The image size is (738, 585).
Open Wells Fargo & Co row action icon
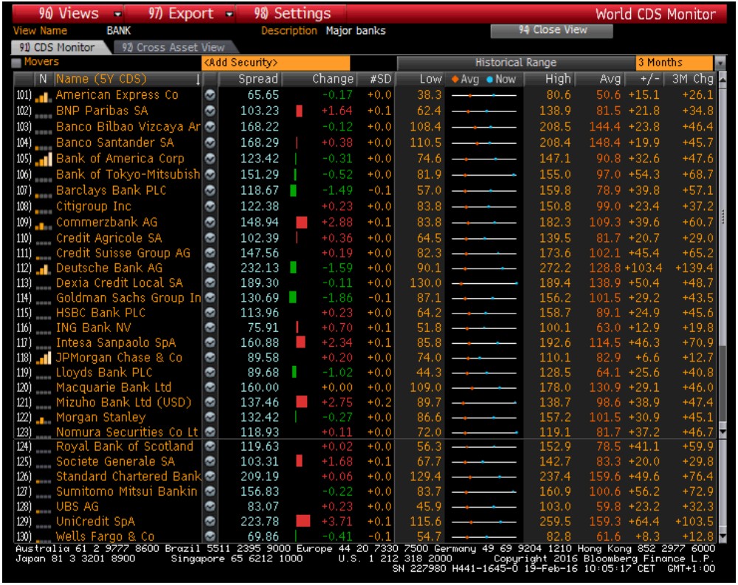[x=210, y=536]
